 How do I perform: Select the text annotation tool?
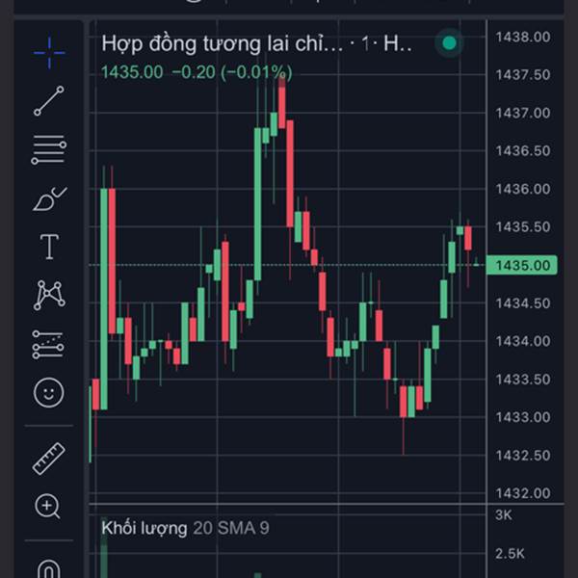[49, 247]
